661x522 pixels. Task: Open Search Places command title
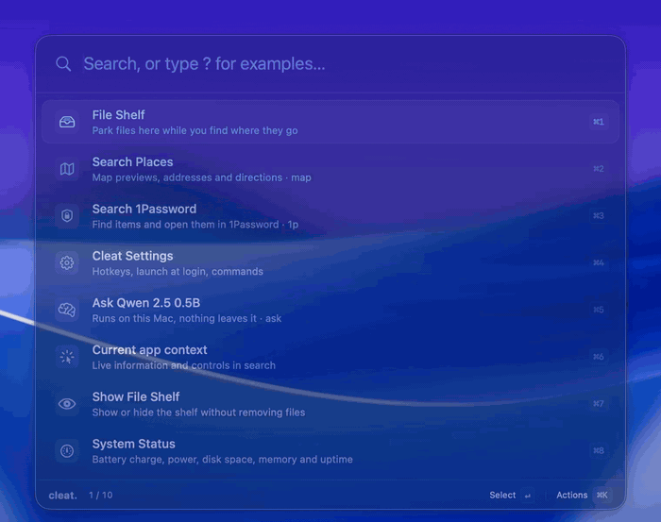132,162
